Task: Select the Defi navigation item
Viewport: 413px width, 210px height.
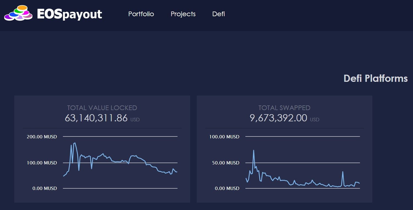Action: coord(218,14)
